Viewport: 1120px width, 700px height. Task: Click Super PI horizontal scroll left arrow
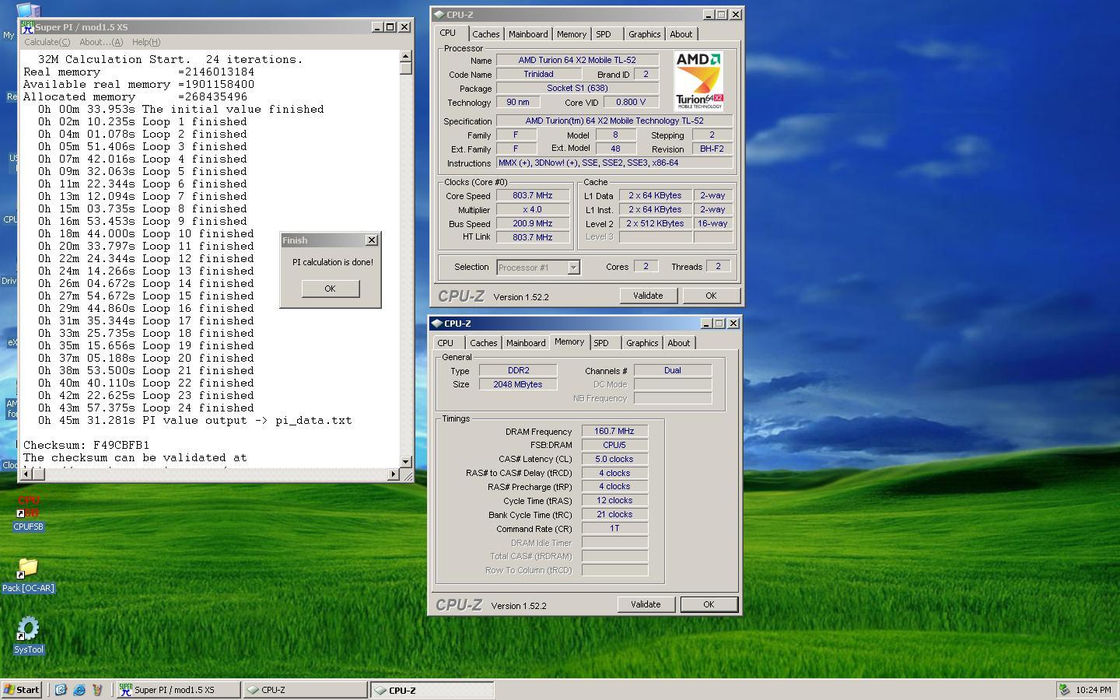click(x=26, y=474)
